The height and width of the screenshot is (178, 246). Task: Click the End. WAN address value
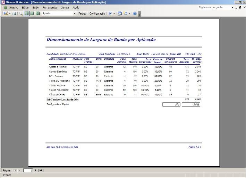160,54
